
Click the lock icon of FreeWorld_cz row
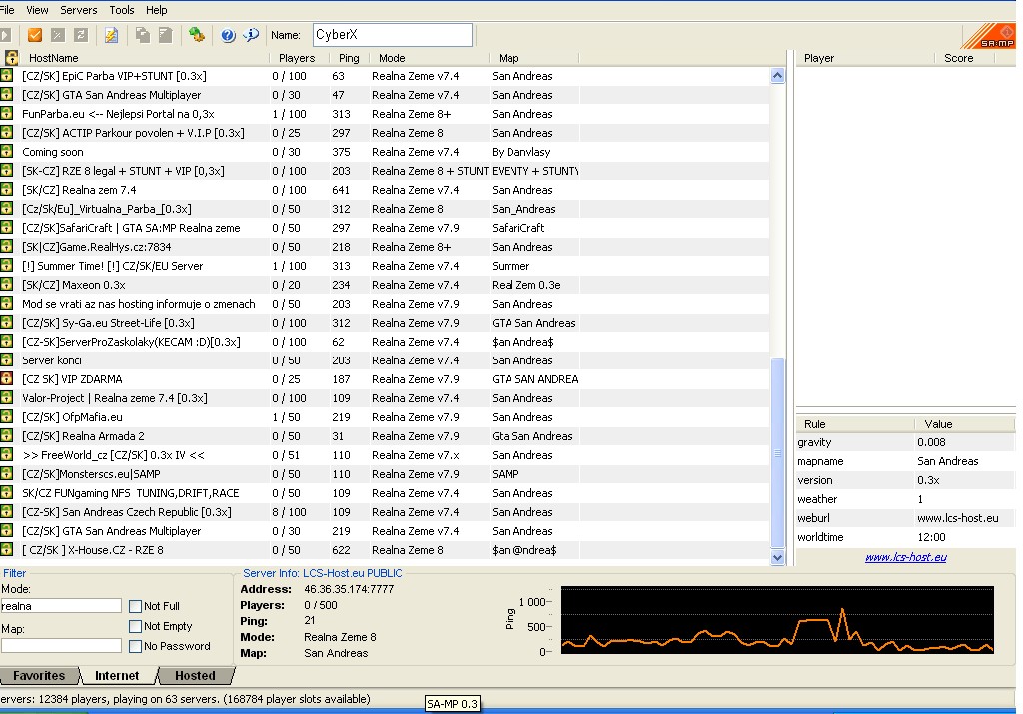[7, 455]
